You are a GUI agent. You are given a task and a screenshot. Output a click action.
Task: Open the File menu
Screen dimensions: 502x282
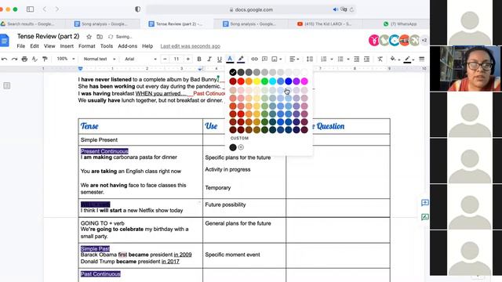[21, 46]
